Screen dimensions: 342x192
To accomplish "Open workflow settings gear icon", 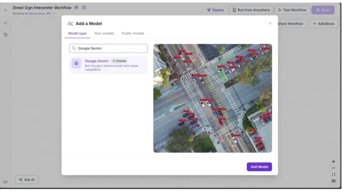I will [x=76, y=7].
